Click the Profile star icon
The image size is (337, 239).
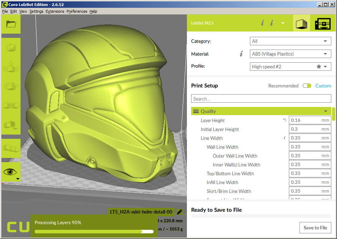[x=319, y=67]
